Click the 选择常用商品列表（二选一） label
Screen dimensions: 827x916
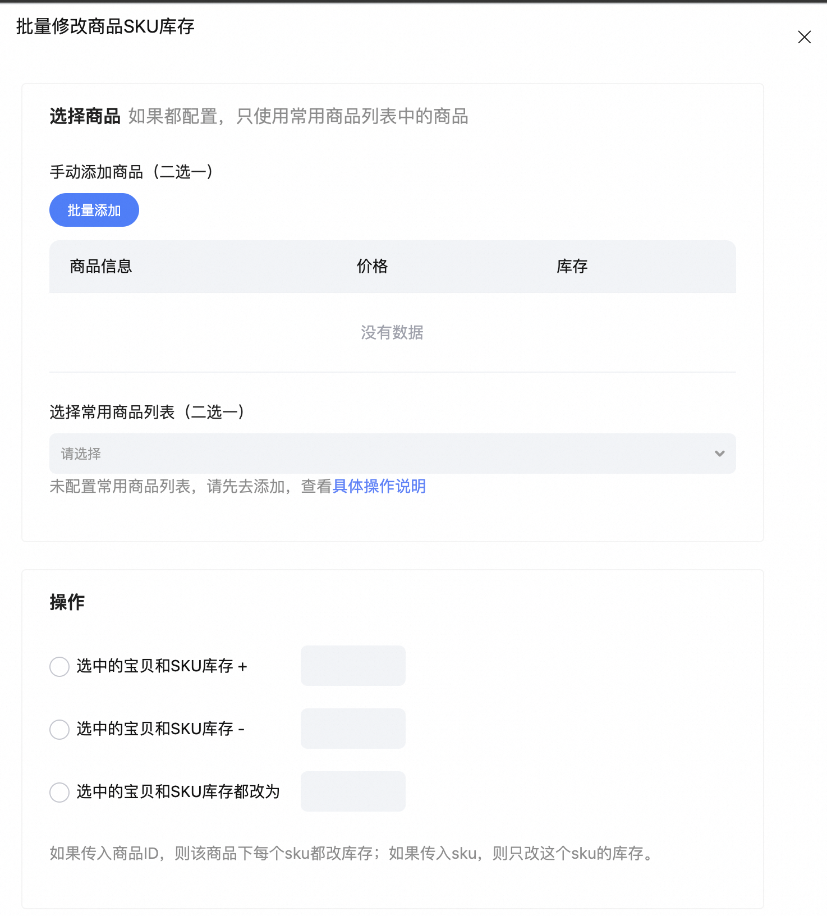[147, 412]
